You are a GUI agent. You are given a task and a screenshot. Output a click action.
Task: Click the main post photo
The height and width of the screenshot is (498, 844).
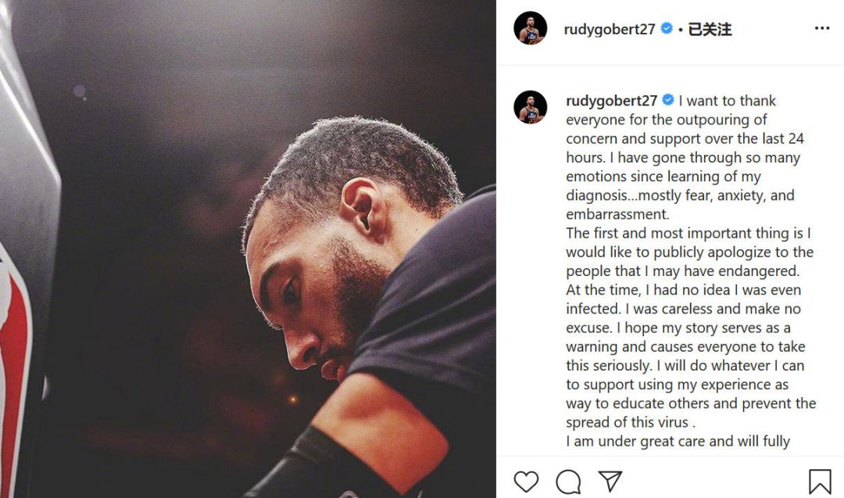click(248, 249)
